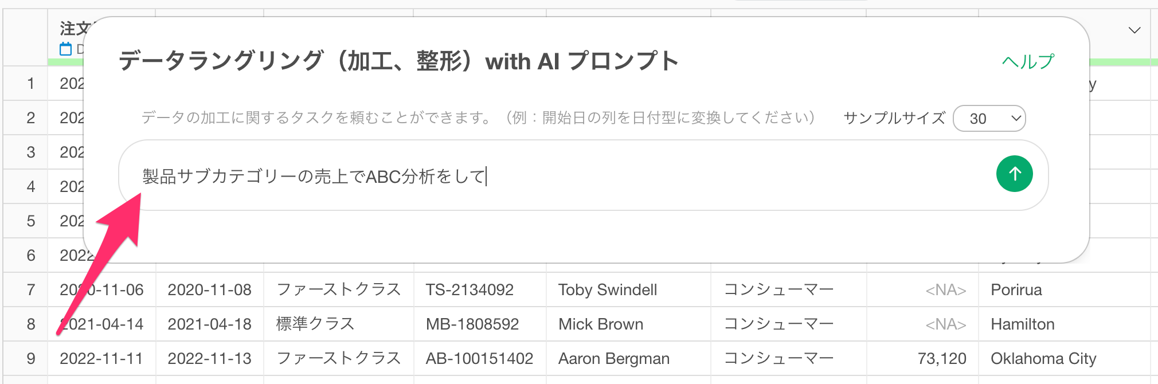
Task: Select the Toby Swindell cell
Action: point(628,289)
